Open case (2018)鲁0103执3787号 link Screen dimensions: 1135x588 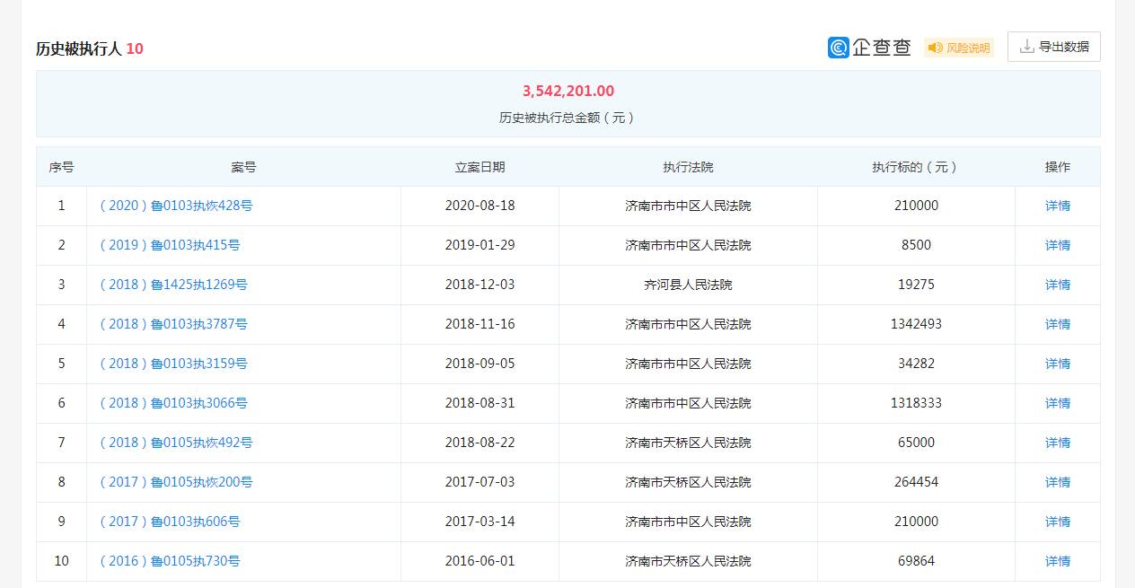click(173, 324)
